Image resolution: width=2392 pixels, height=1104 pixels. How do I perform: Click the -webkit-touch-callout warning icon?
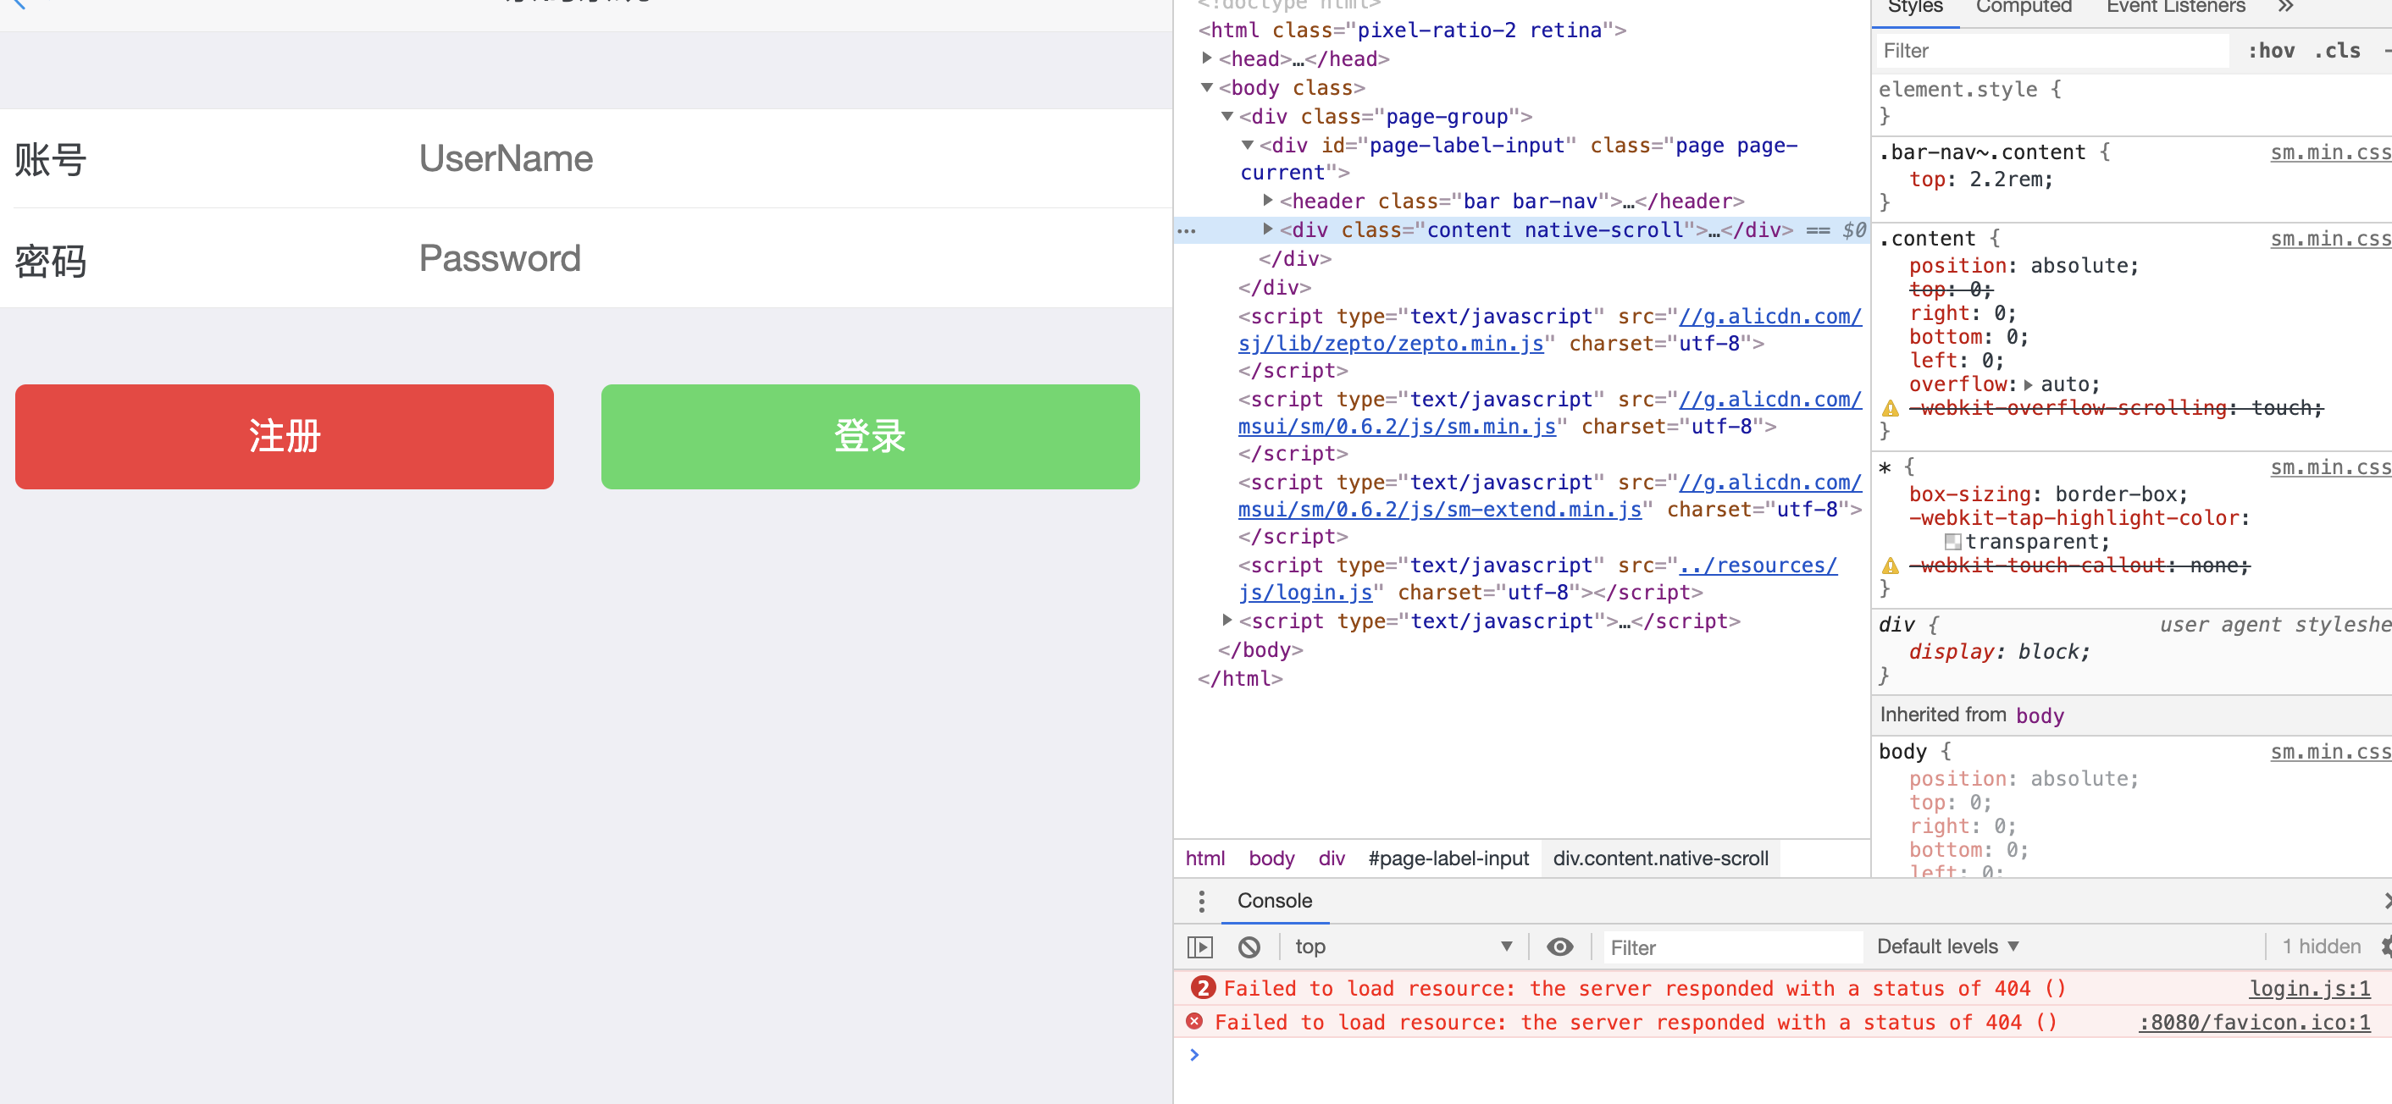tap(1890, 566)
